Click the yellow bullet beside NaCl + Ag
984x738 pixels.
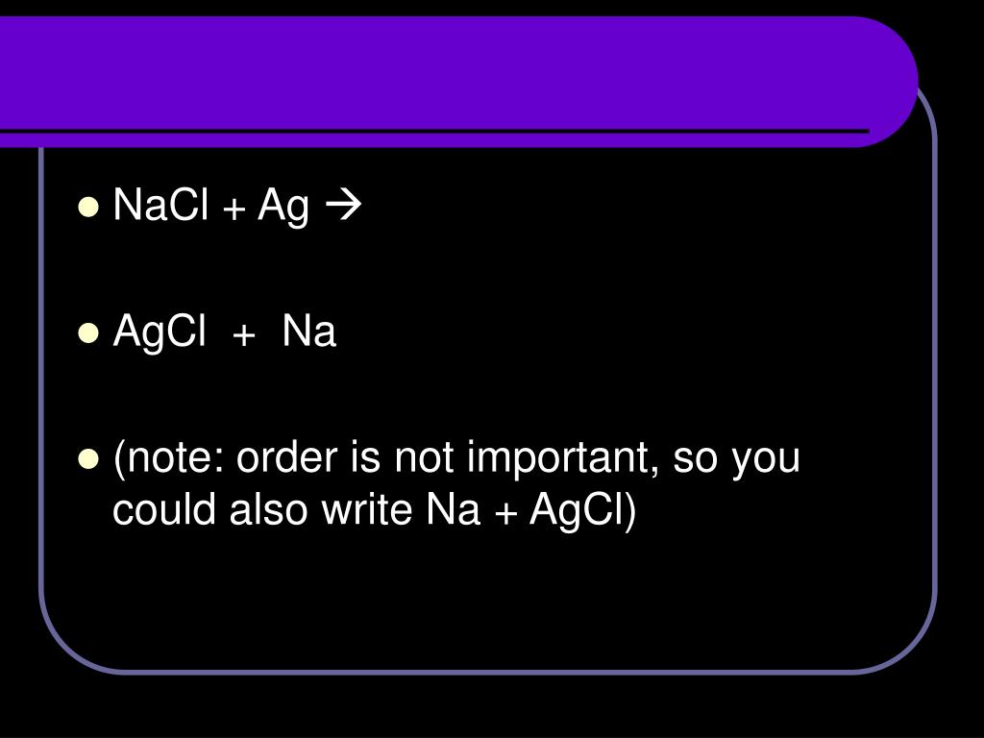tap(88, 207)
